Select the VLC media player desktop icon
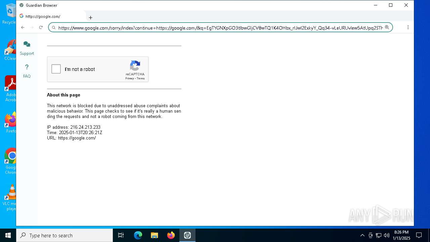Image resolution: width=430 pixels, height=242 pixels. (x=9, y=197)
